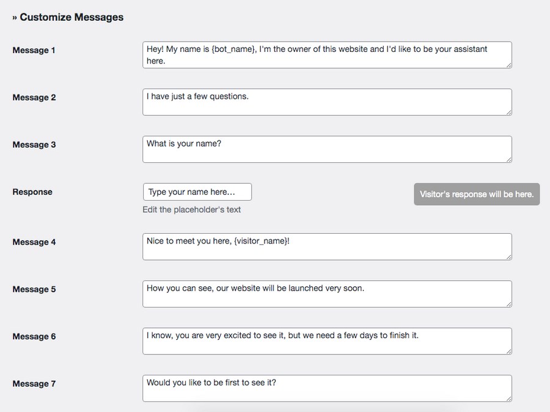Image resolution: width=550 pixels, height=412 pixels.
Task: Grab the resize handle of Message 7 textarea
Action: tap(508, 399)
